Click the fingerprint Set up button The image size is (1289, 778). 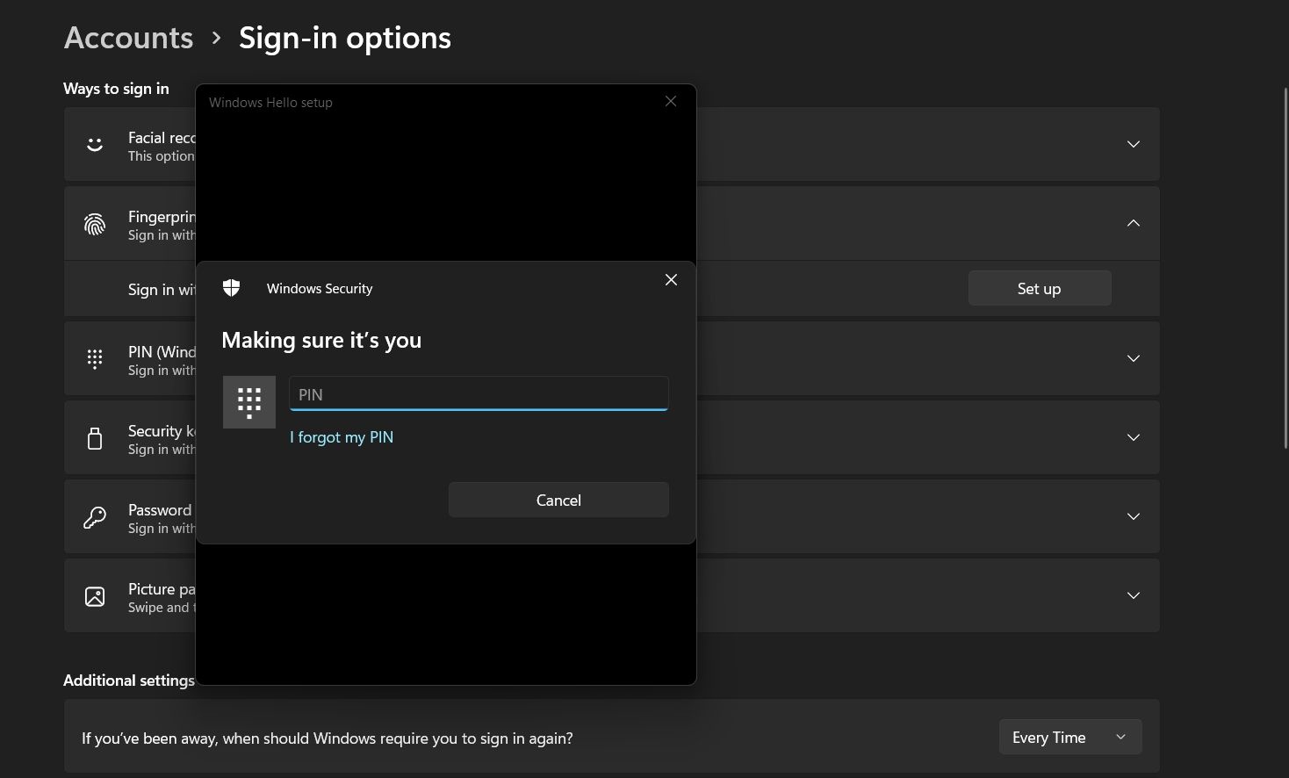click(x=1040, y=288)
